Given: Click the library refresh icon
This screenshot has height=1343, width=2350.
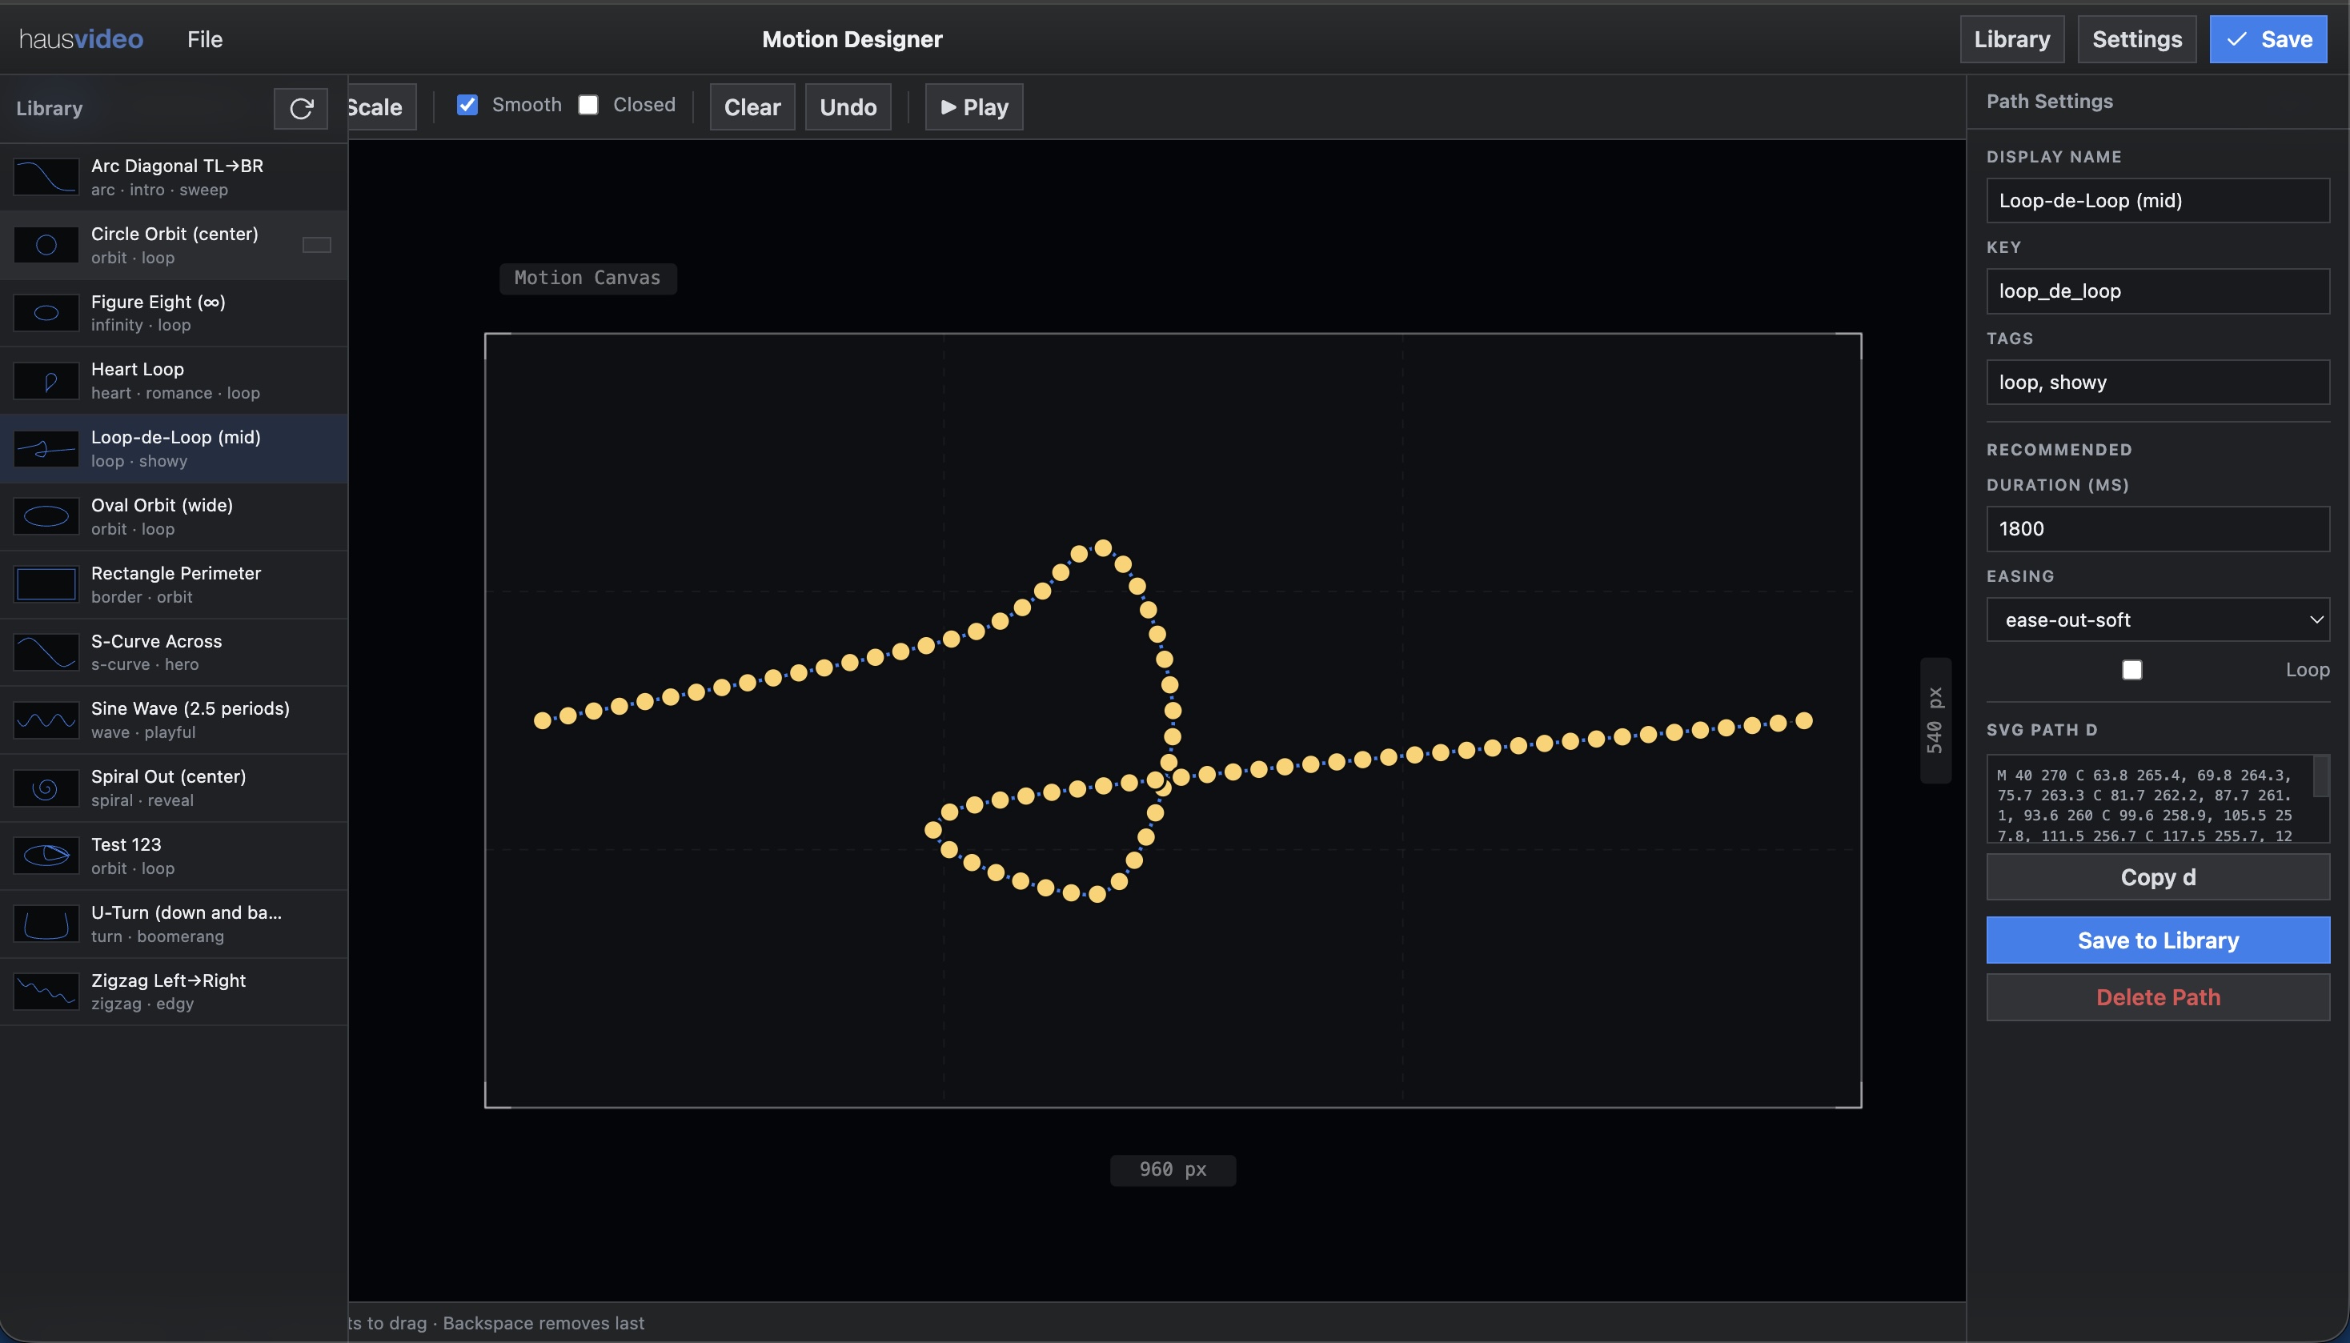Looking at the screenshot, I should pos(301,108).
